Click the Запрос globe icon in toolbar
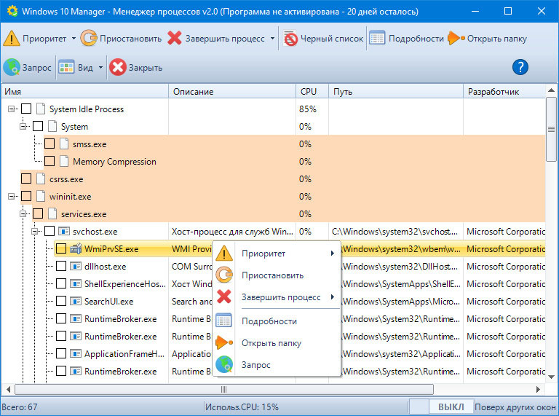Viewport: 559px width, 416px height. click(x=12, y=67)
